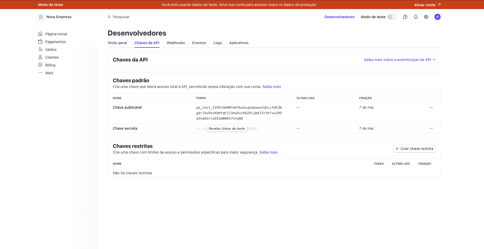
Task: Open the Desenvolvedores header link
Action: coord(339,17)
